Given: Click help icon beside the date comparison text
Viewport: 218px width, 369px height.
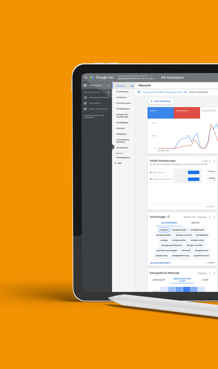Looking at the screenshot, I should (206, 164).
